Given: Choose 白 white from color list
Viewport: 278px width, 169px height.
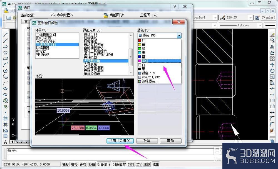Looking at the screenshot, I should coord(160,65).
